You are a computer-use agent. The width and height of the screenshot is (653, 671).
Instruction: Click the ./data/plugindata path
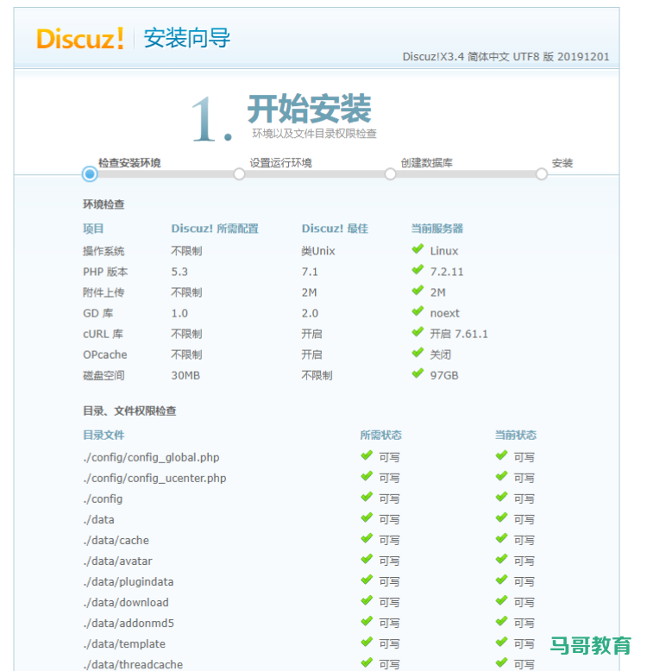pos(129,582)
